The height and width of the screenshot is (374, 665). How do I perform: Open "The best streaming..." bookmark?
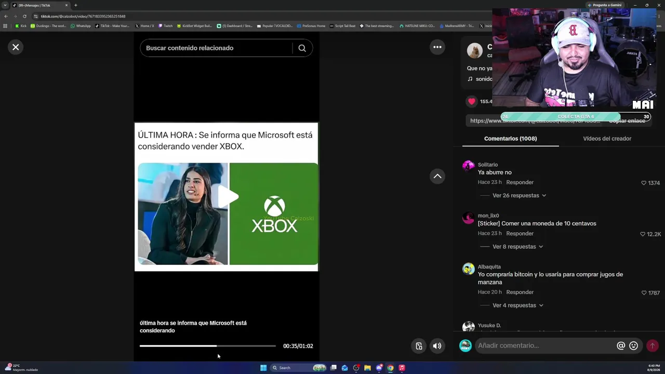click(x=377, y=26)
